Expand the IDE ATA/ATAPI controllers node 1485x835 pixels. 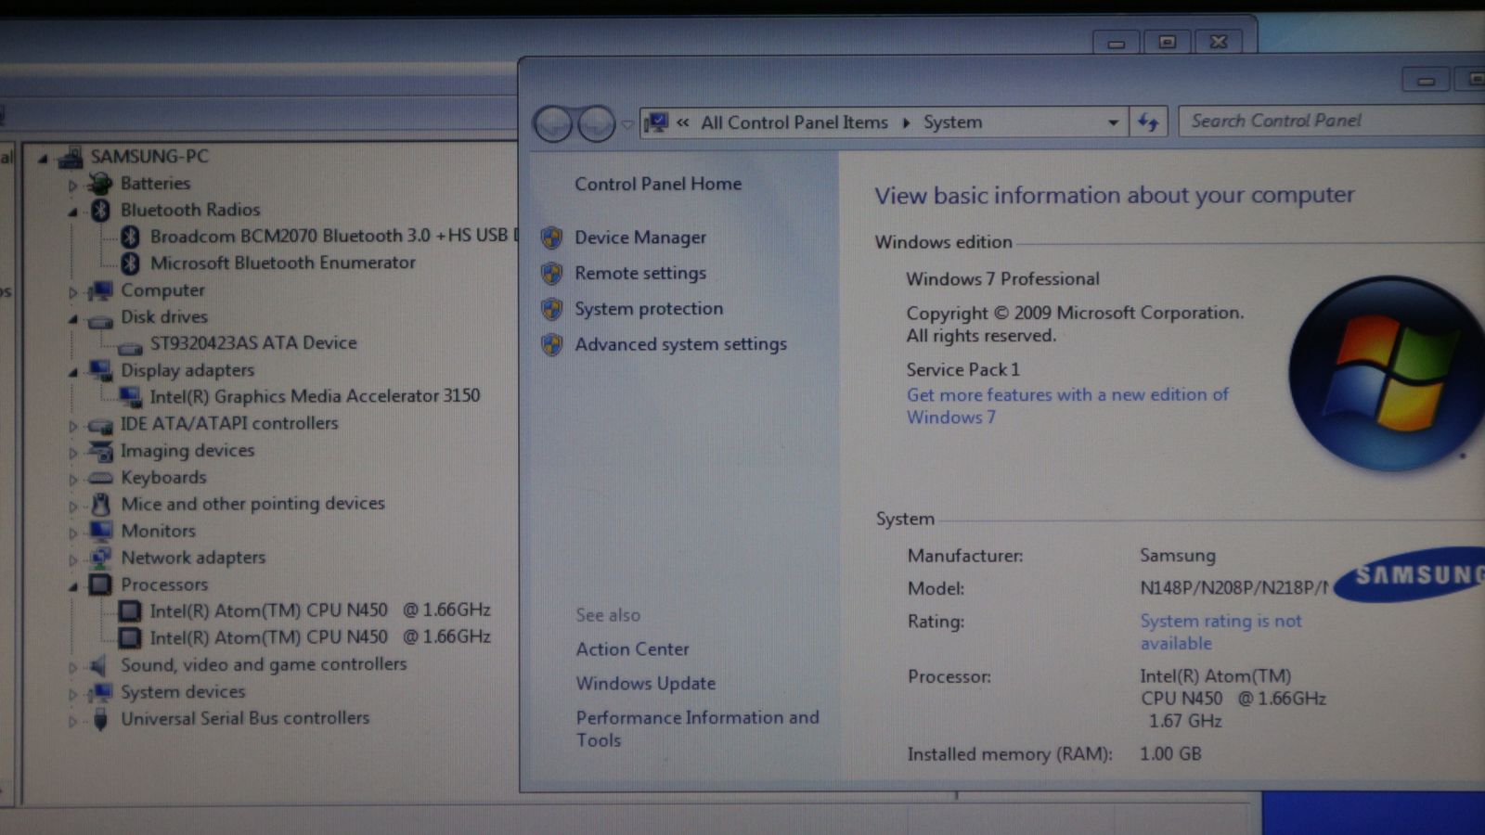coord(72,427)
